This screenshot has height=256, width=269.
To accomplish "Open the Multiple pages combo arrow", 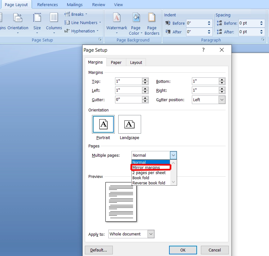I will [x=173, y=155].
